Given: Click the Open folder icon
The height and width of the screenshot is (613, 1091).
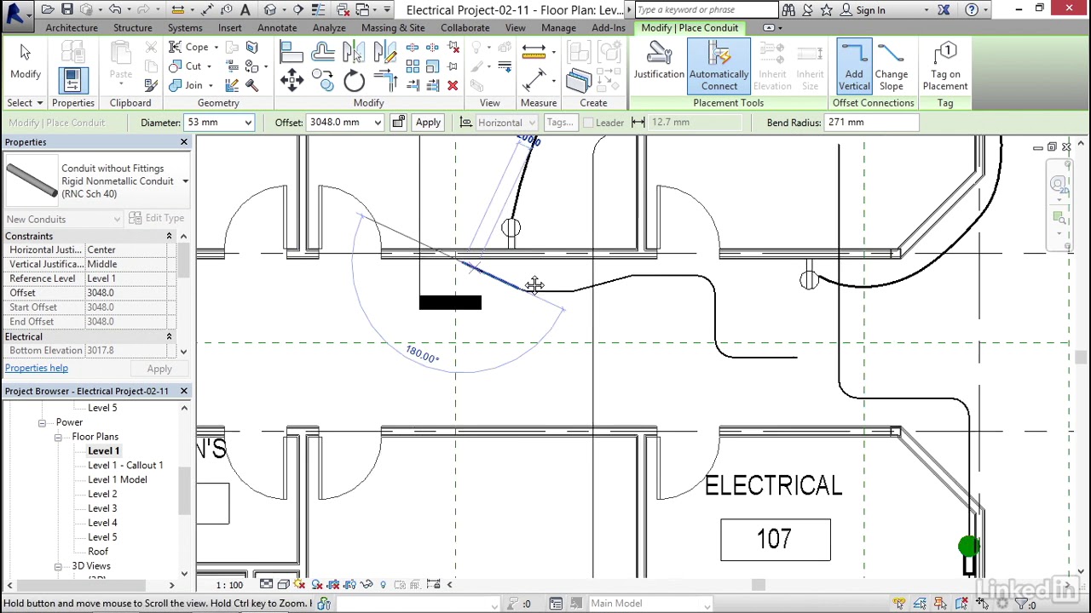Looking at the screenshot, I should 48,10.
